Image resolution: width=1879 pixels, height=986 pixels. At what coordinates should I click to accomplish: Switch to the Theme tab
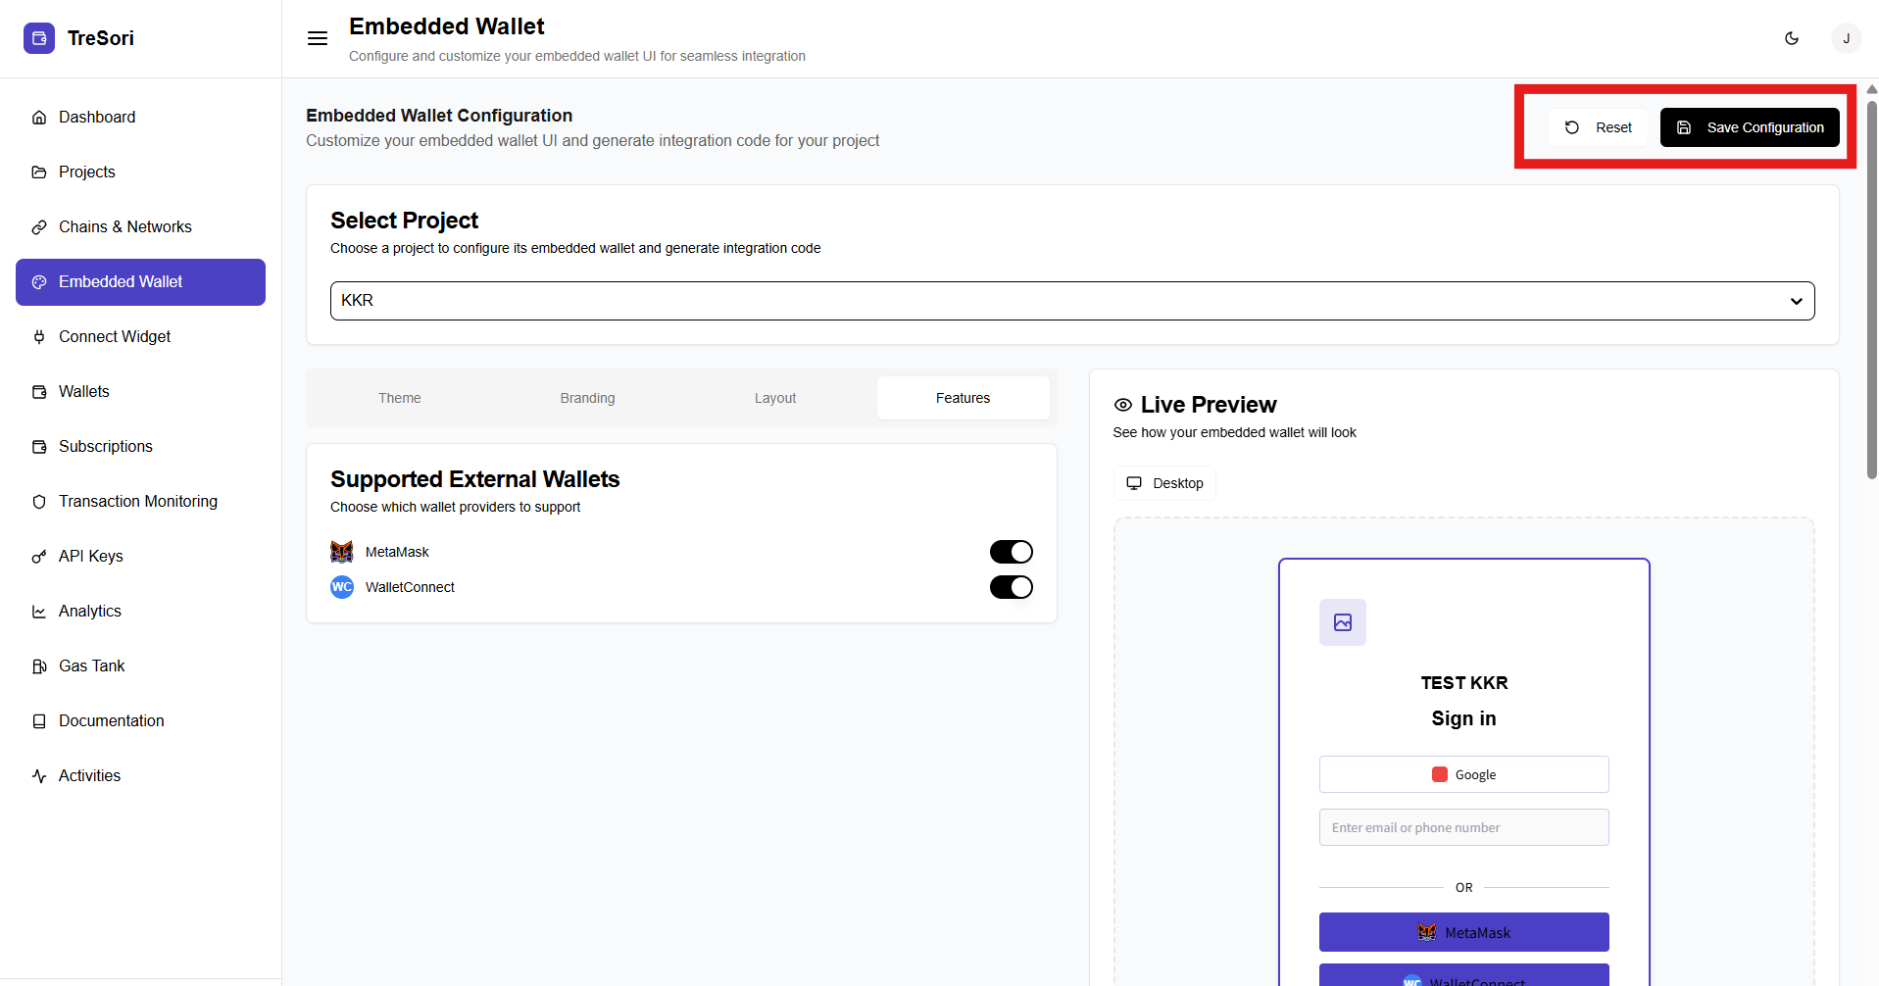coord(400,398)
